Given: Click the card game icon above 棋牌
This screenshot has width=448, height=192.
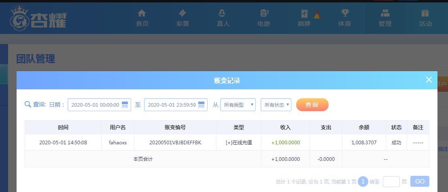Looking at the screenshot, I should click(x=305, y=14).
